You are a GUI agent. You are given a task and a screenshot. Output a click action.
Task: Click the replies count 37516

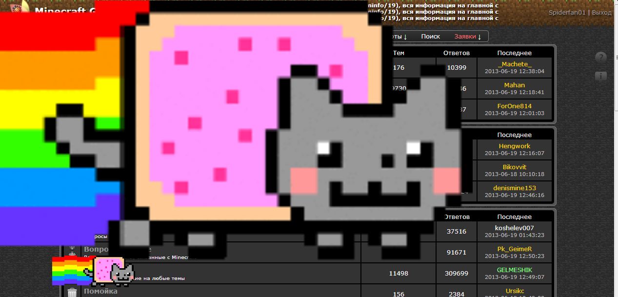[457, 232]
